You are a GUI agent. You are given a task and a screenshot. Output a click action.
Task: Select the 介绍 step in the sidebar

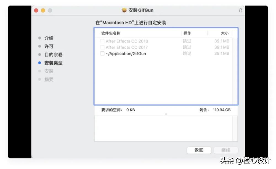coord(49,38)
